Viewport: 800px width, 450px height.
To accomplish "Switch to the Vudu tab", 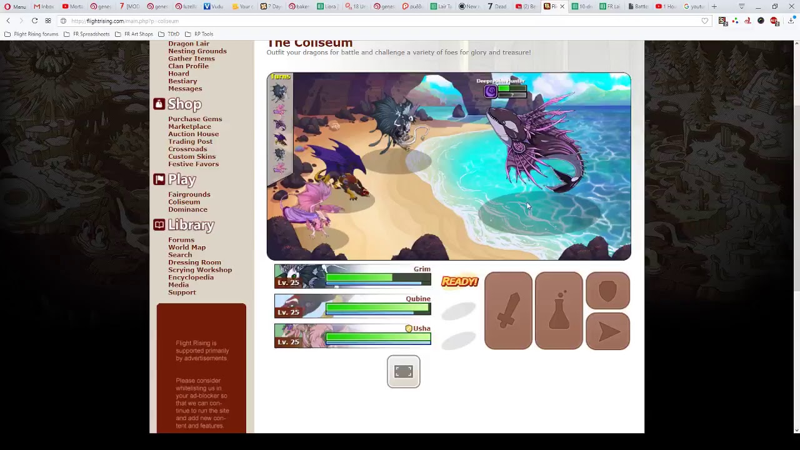I will click(x=214, y=6).
